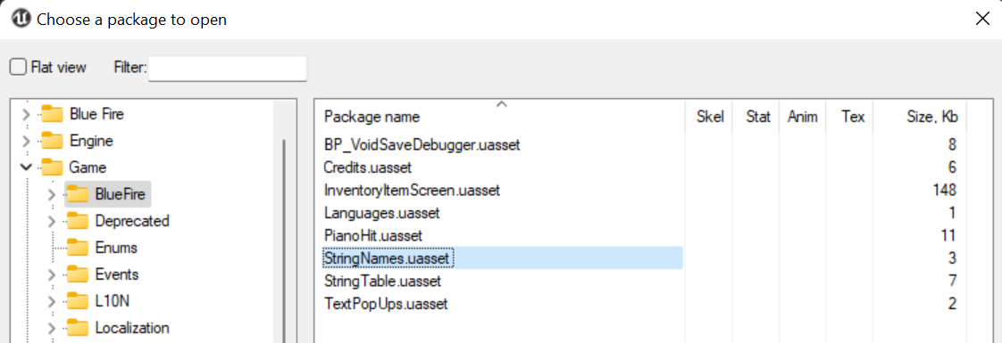Collapse the Game tree node

26,167
